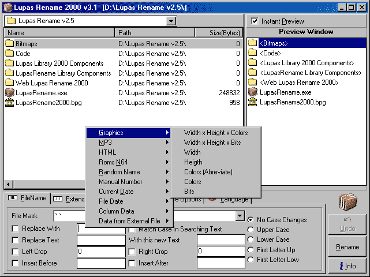
Task: Click the LupasRename.exe icon in Preview Window
Action: (x=253, y=92)
